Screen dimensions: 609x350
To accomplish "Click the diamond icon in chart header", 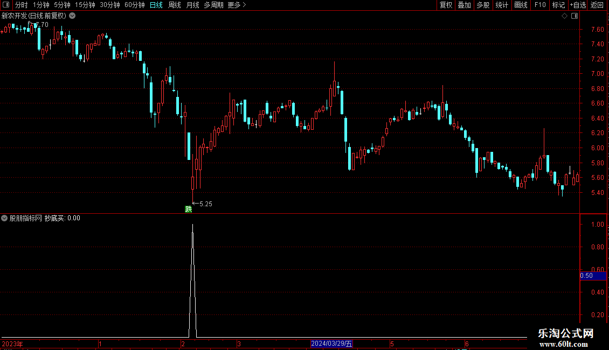I will [x=565, y=16].
